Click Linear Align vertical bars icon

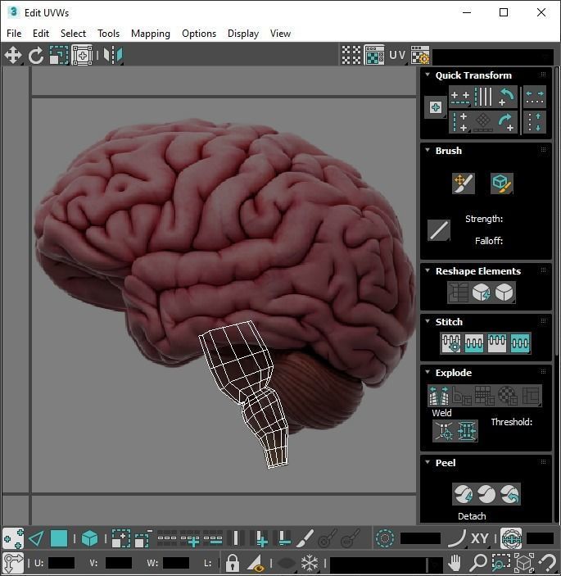(x=483, y=97)
